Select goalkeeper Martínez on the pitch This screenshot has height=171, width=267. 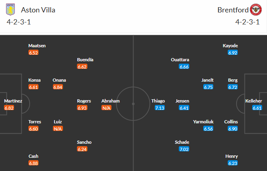13,101
